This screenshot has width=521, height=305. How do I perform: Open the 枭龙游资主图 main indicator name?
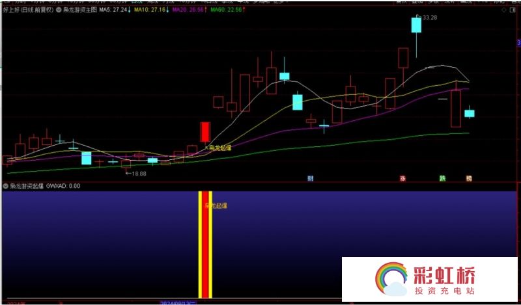click(x=80, y=11)
